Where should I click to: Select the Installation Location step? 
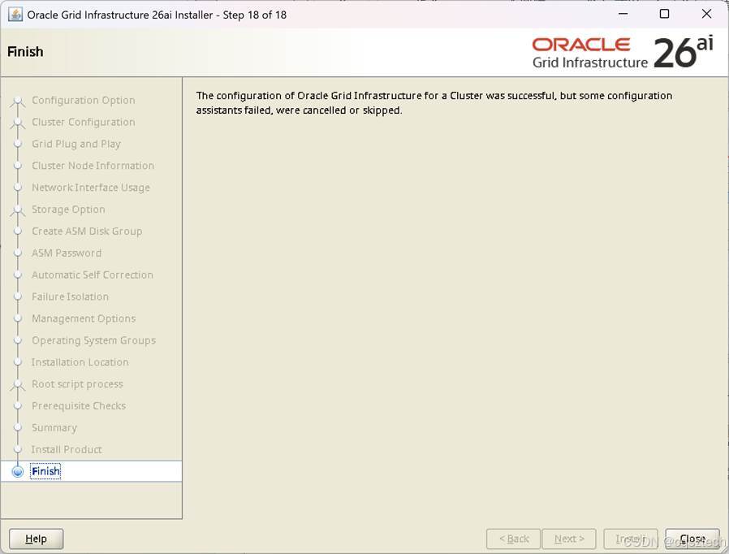coord(80,362)
